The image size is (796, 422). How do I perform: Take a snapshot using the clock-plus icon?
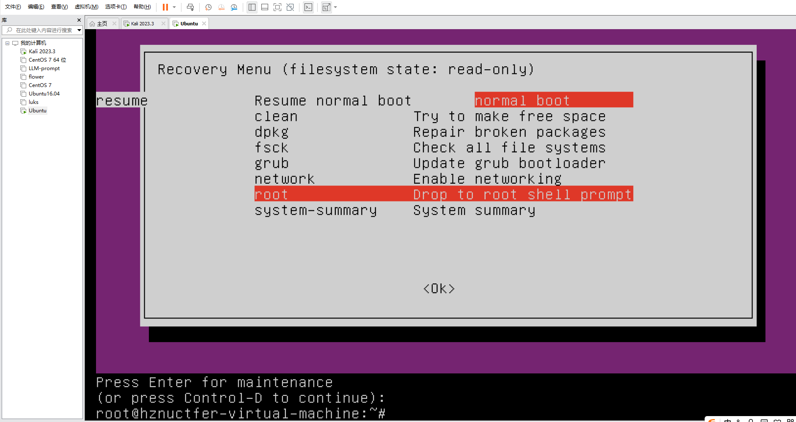pos(208,7)
